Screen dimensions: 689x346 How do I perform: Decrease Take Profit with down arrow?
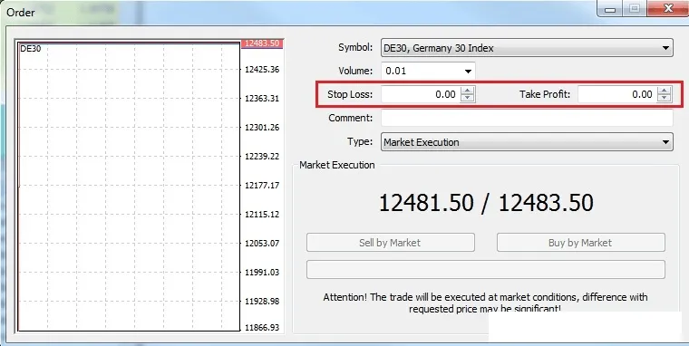[x=665, y=98]
